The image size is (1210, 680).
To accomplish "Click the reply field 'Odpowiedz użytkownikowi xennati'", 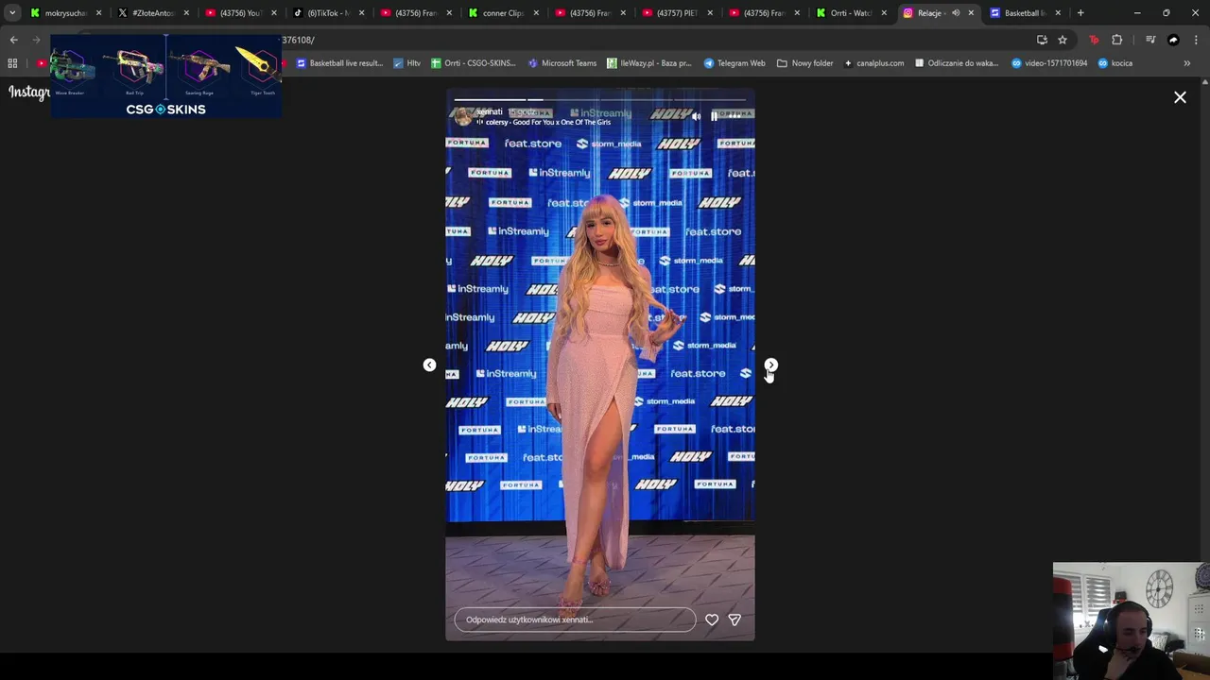I will click(575, 620).
